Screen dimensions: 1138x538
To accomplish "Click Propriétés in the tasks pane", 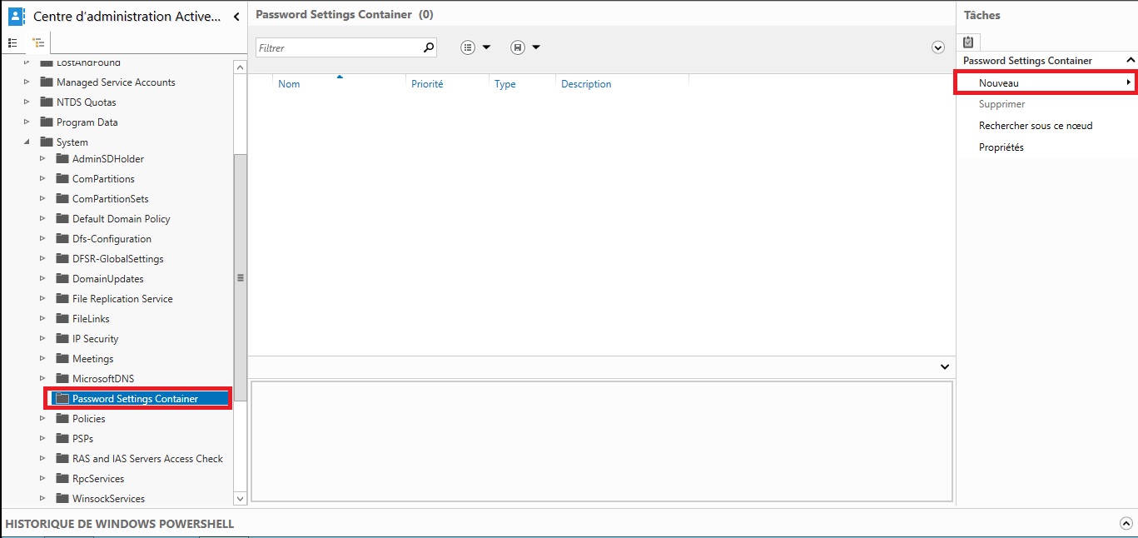I will (1001, 147).
